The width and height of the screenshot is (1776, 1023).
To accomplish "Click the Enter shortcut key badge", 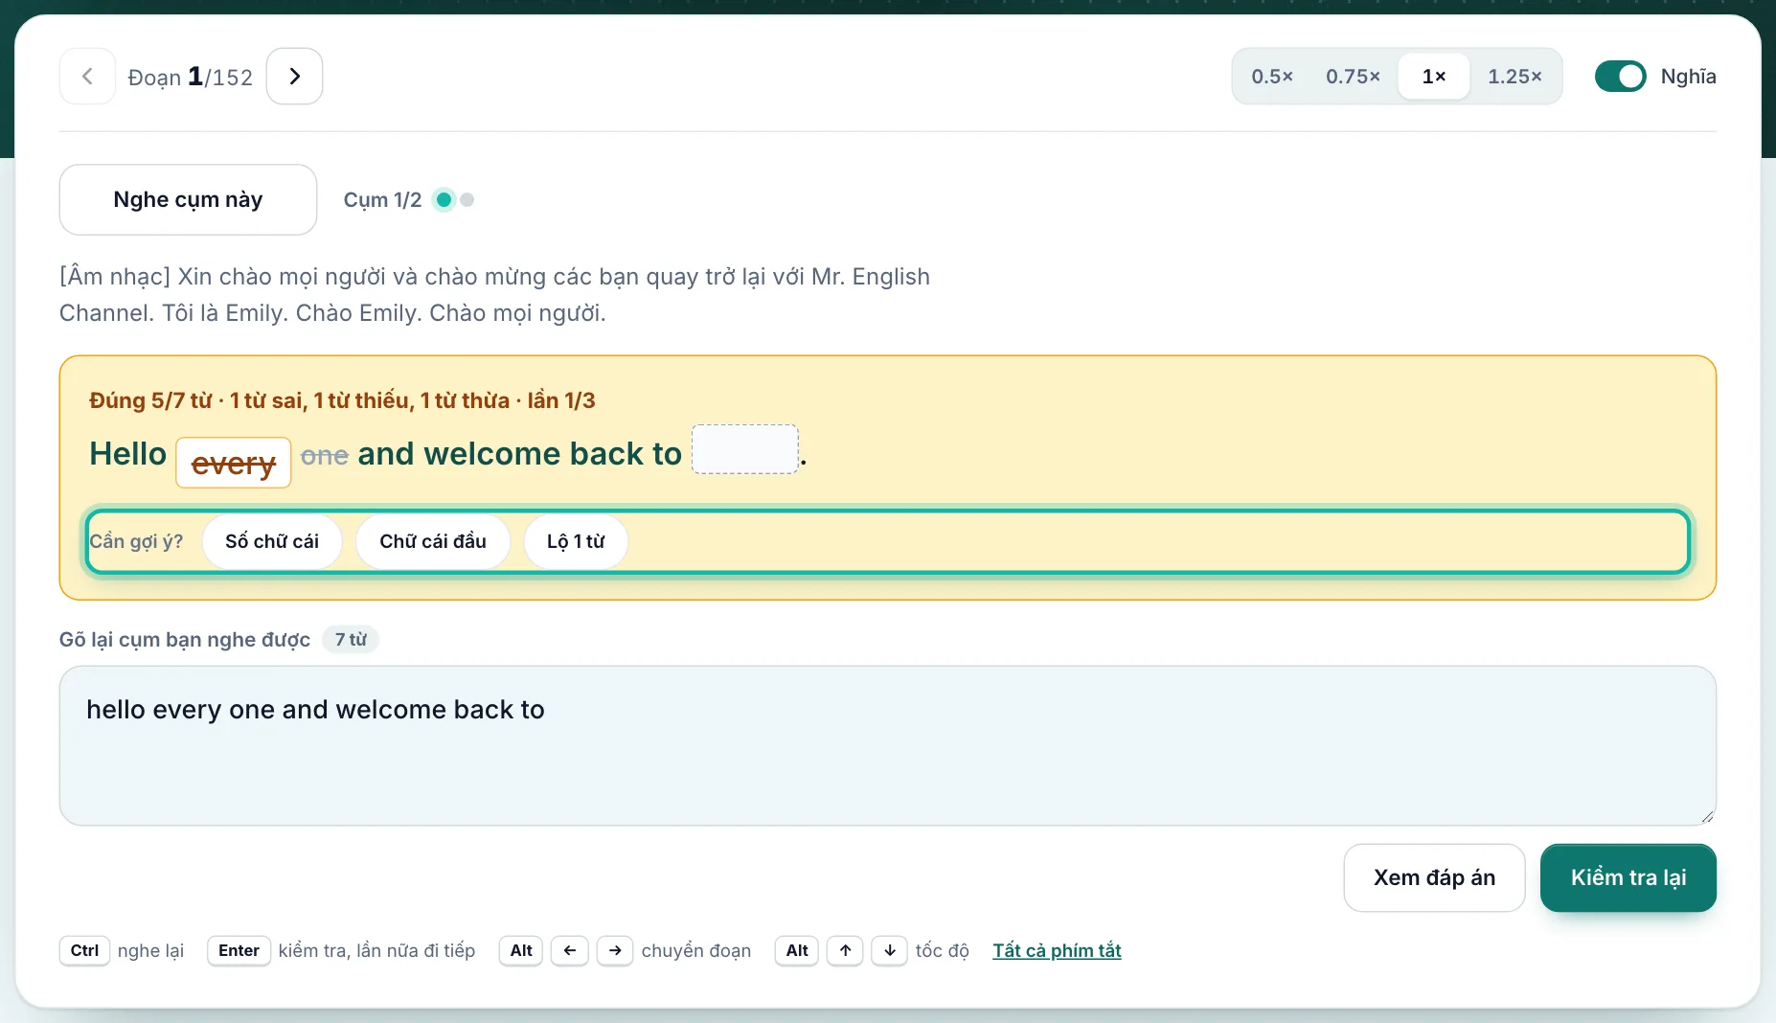I will click(239, 950).
